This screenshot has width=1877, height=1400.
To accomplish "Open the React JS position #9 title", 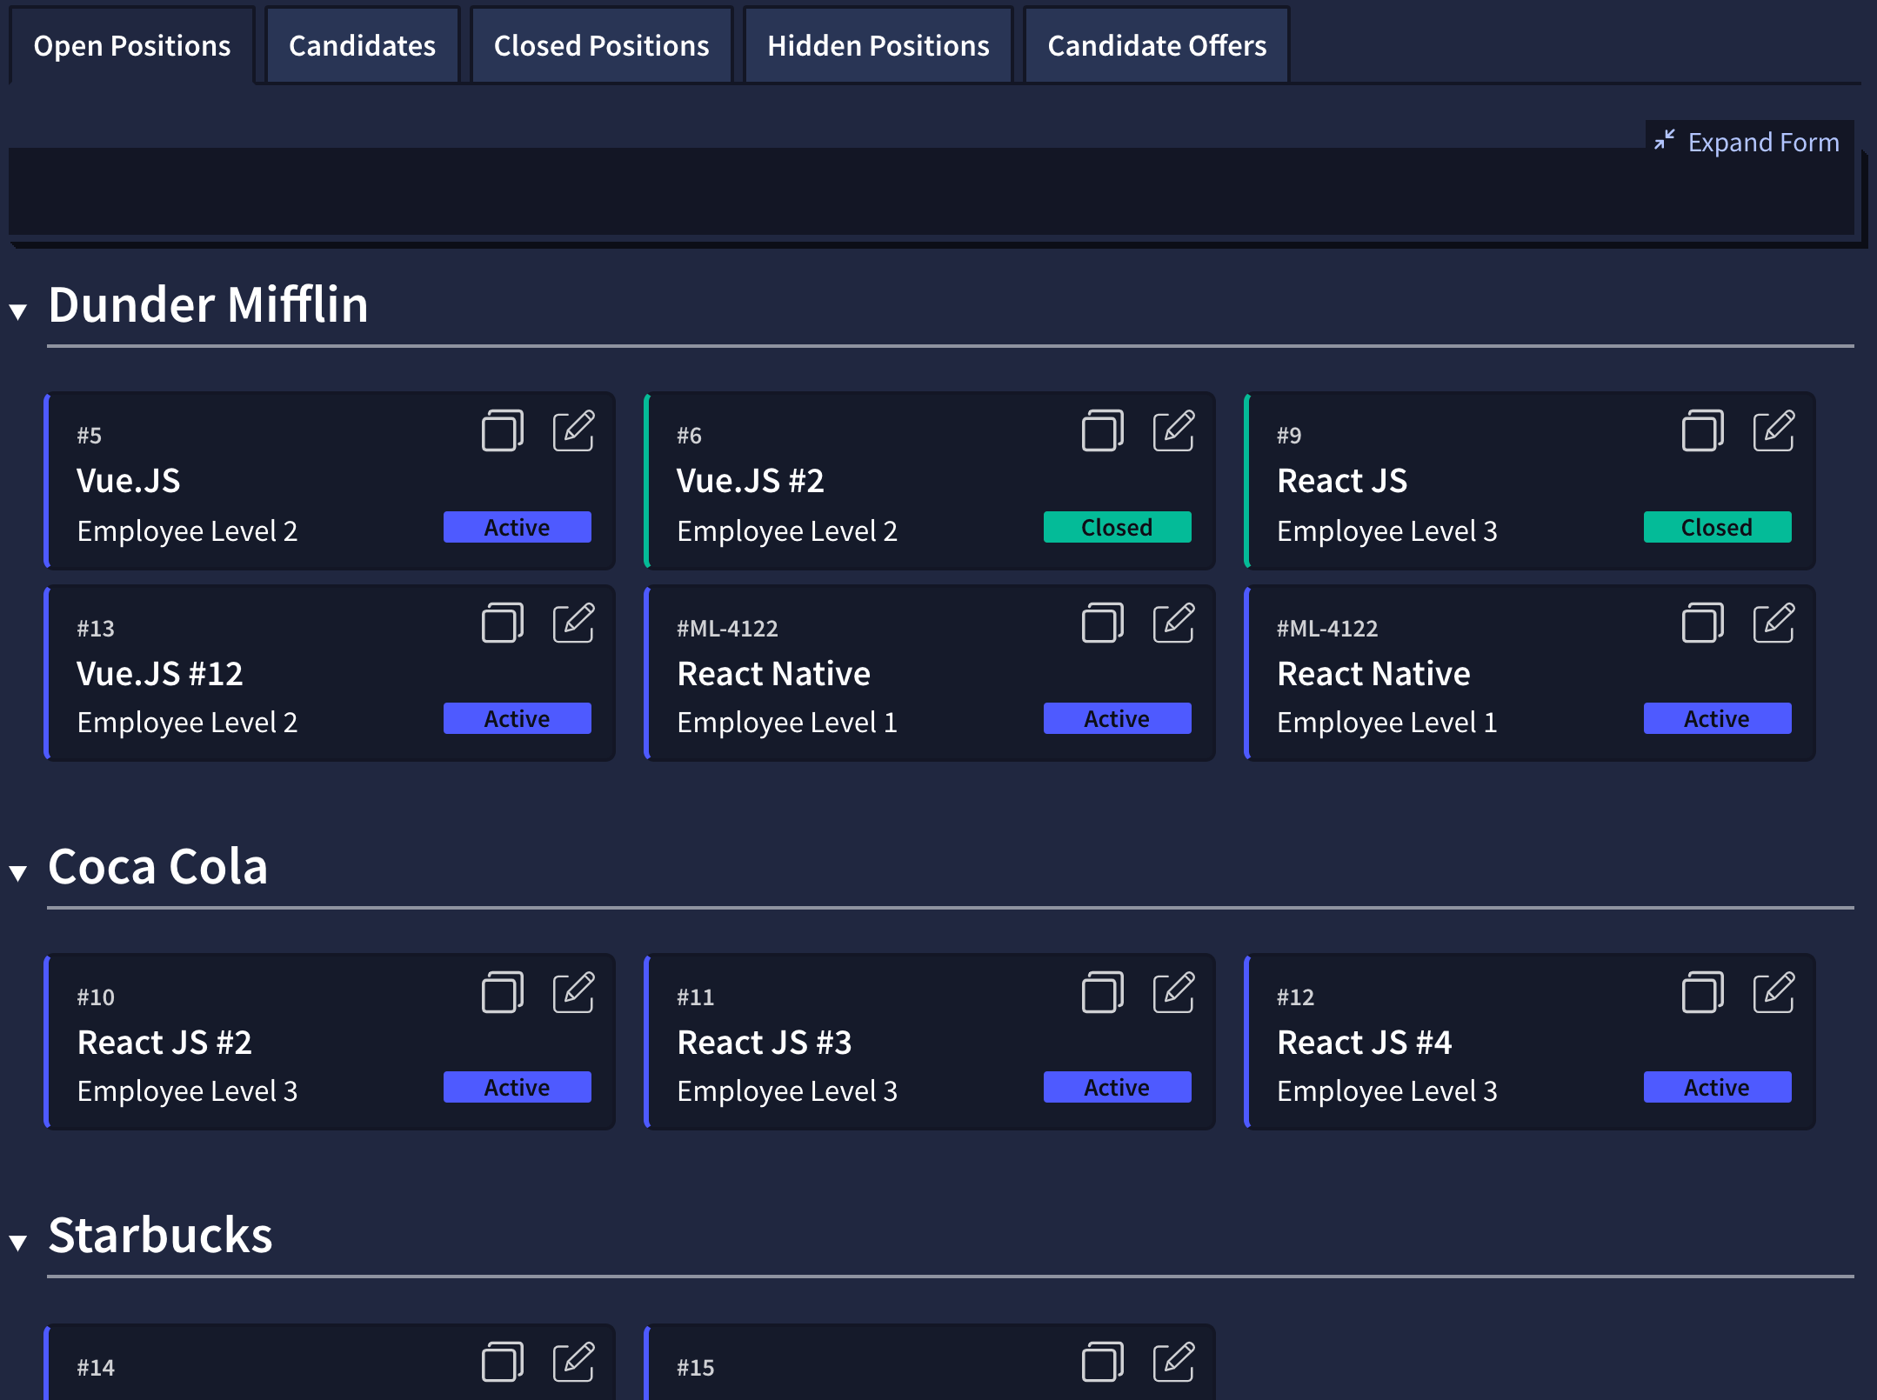I will coord(1342,481).
